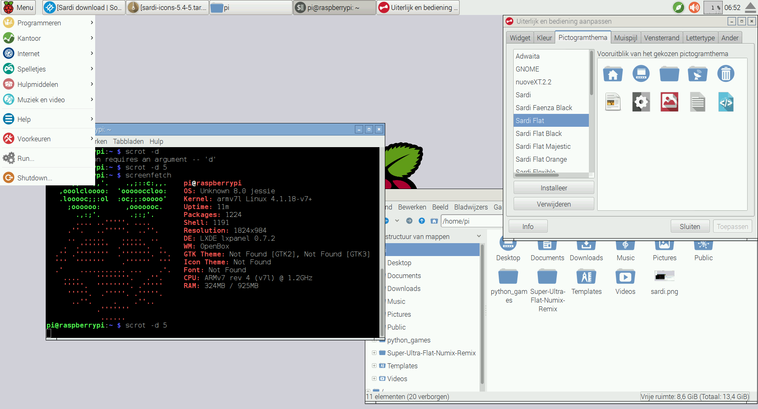Click the Installeer button
This screenshot has width=758, height=409.
[x=554, y=188]
